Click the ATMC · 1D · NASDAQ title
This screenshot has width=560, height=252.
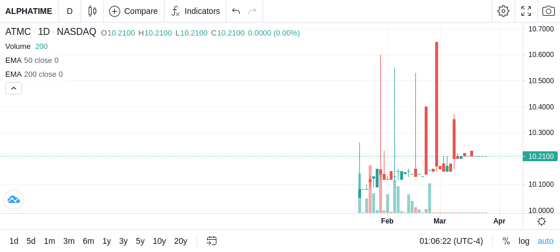pyautogui.click(x=51, y=32)
